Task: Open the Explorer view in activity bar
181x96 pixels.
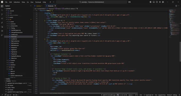Action: pos(2,6)
